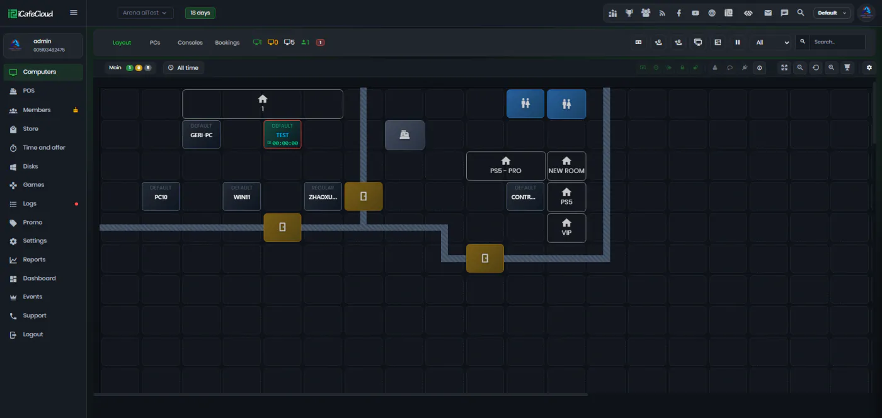Click Logout in the sidebar

(x=43, y=334)
